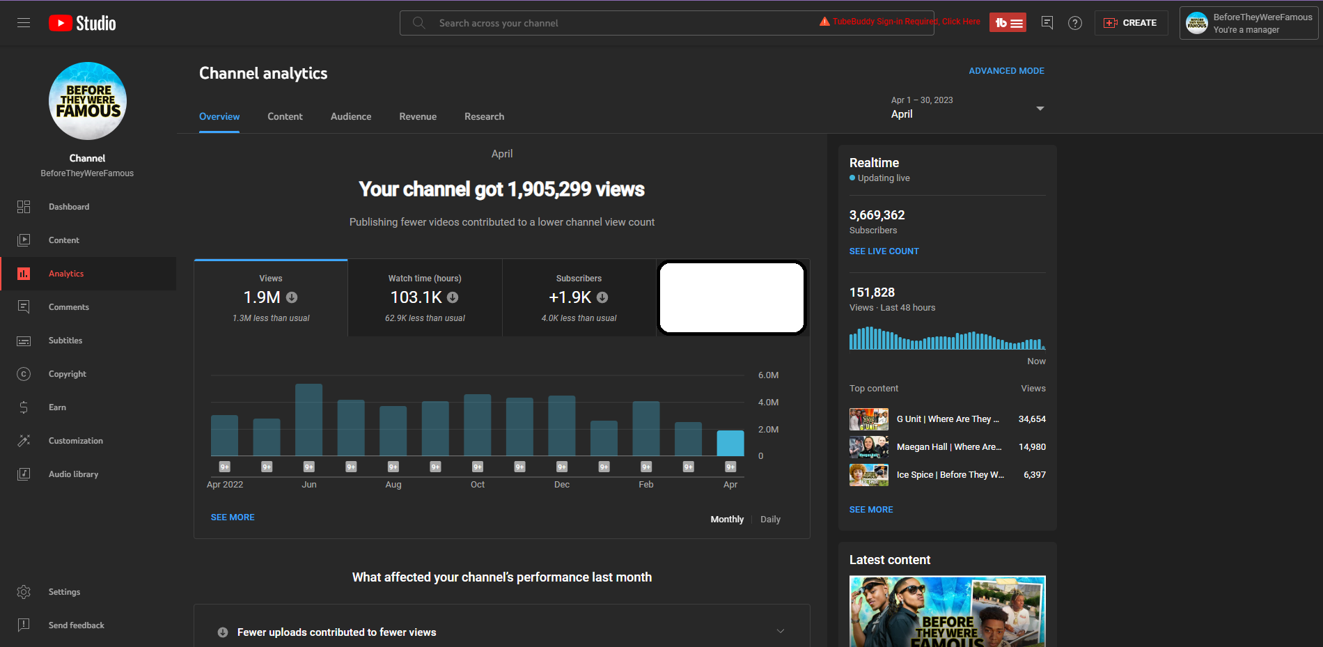The width and height of the screenshot is (1323, 647).
Task: Switch to the Overview tab
Action: point(219,116)
